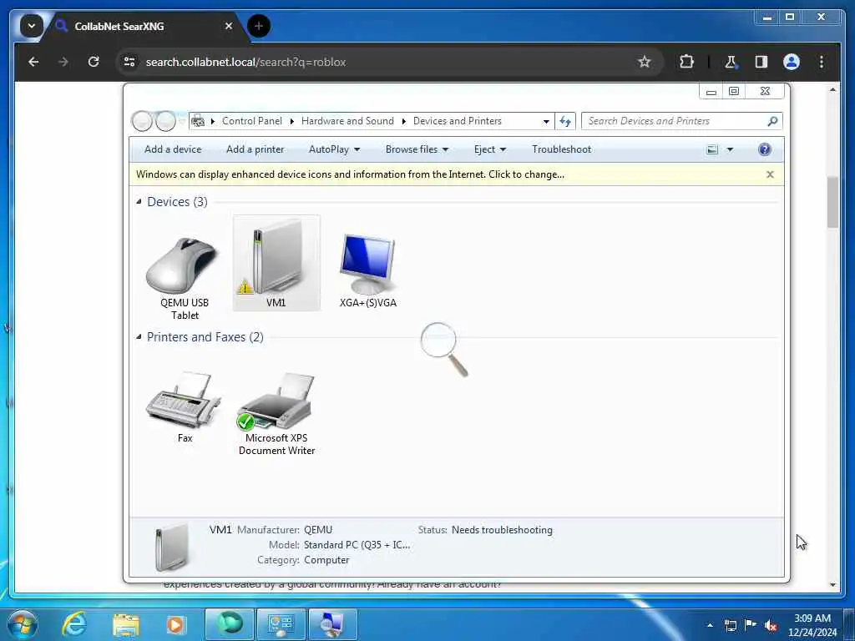Collapse the Devices (3) group
The height and width of the screenshot is (641, 855).
point(139,202)
